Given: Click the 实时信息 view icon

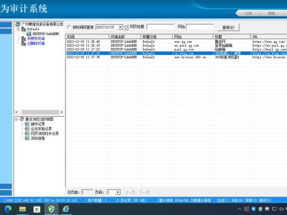Looking at the screenshot, I should [27, 138].
